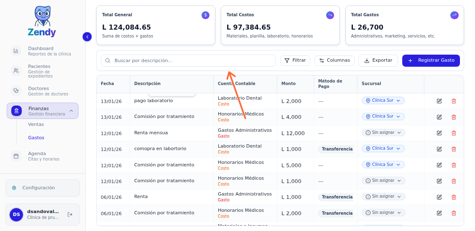This screenshot has width=475, height=231.
Task: Delete the 'Renta mensua' expense row
Action: click(x=454, y=133)
